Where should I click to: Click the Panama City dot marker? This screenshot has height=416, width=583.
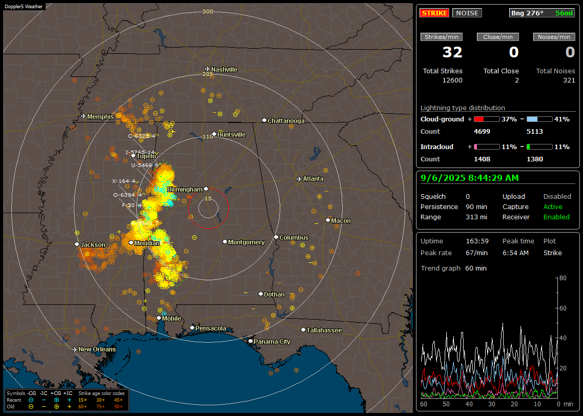[x=251, y=341]
